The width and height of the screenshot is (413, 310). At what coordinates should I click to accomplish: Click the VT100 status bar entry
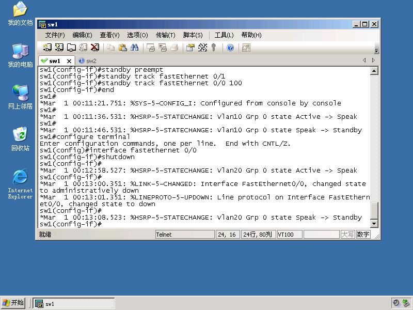[290, 235]
